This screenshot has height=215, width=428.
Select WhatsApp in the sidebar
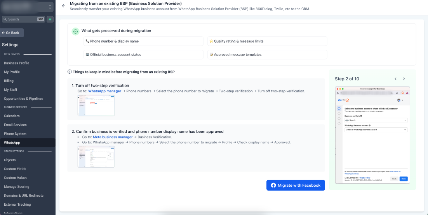pyautogui.click(x=28, y=143)
